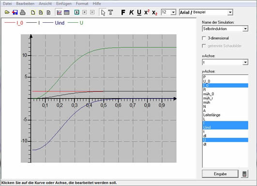257x186 pixels.
Task: Select müh_0 in the y-Achse list
Action: click(x=225, y=94)
